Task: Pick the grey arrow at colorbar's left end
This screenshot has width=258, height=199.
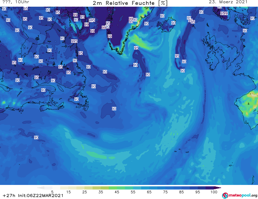Action: [x=40, y=188]
